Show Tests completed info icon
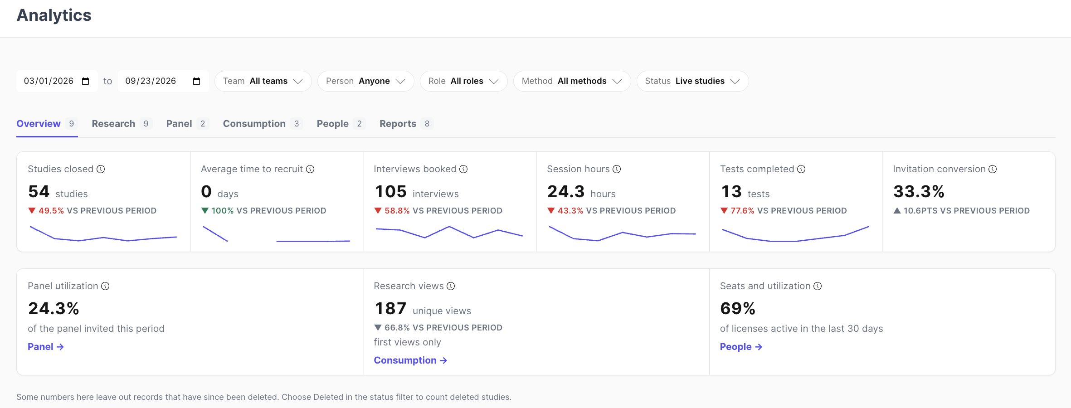The height and width of the screenshot is (408, 1071). coord(801,169)
